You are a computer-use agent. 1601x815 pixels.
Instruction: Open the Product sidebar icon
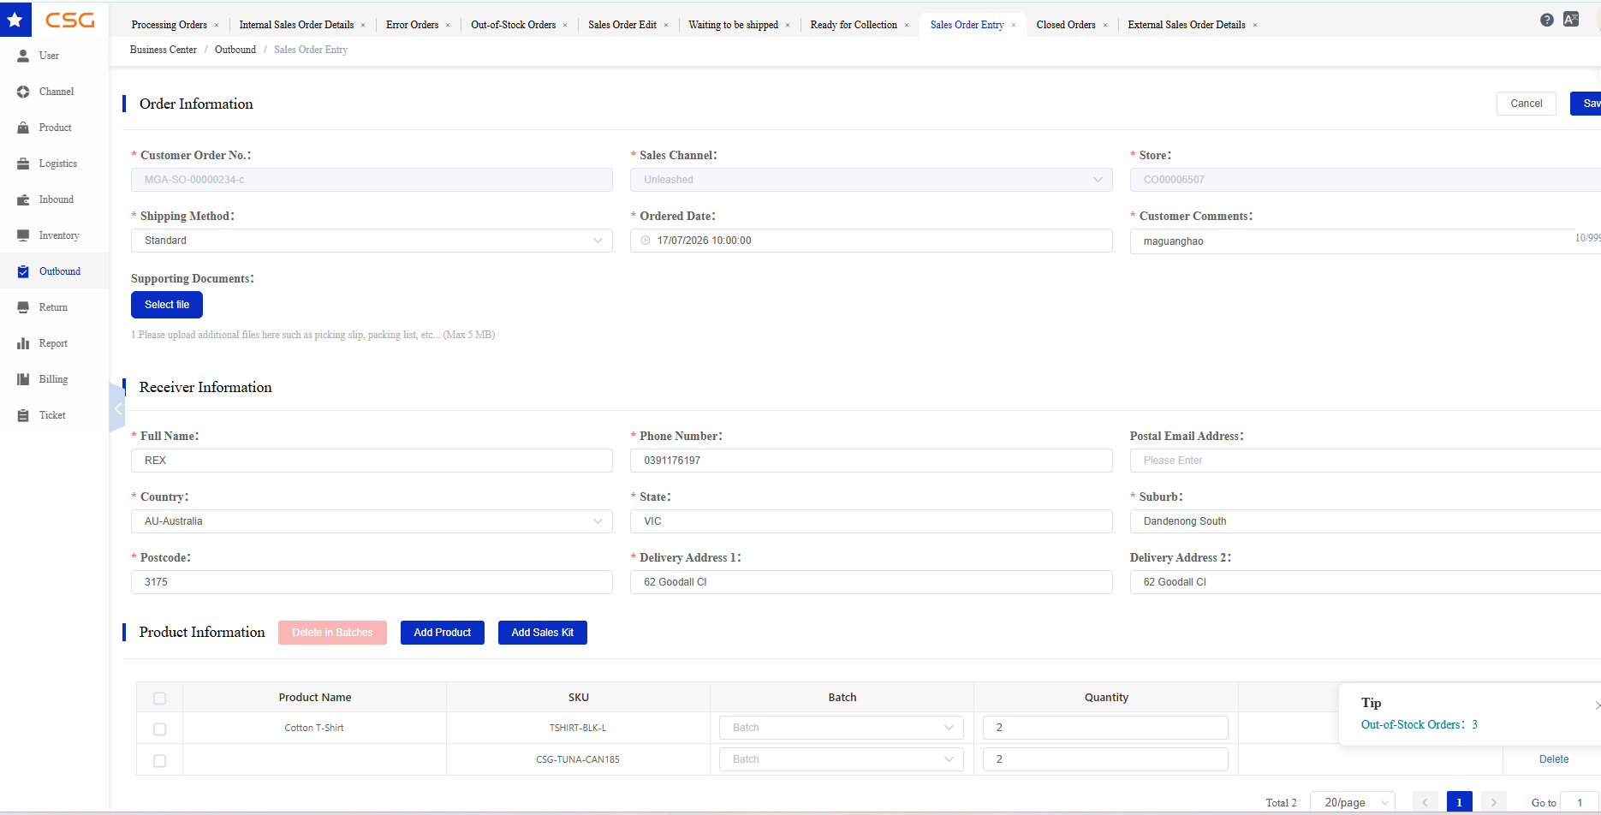(x=23, y=128)
